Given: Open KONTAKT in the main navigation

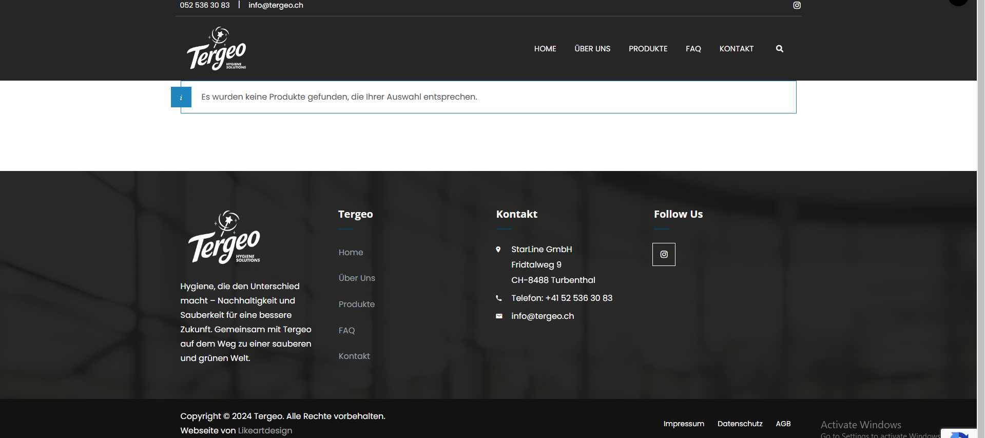Looking at the screenshot, I should tap(736, 49).
